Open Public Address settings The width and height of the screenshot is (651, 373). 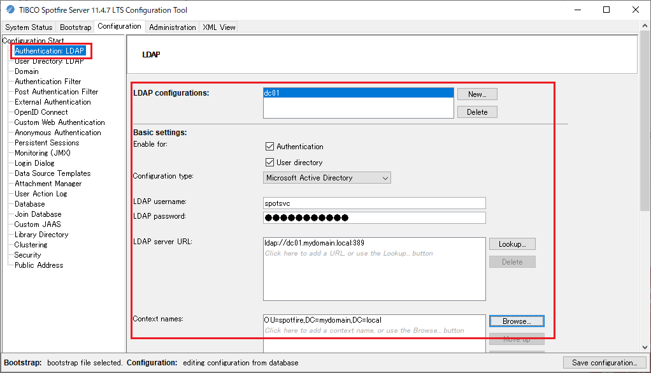pos(39,265)
